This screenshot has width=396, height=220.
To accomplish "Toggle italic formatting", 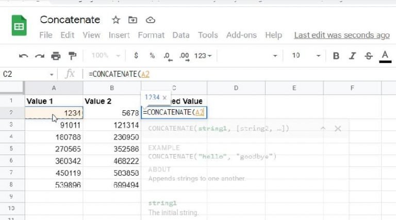I will point(352,56).
